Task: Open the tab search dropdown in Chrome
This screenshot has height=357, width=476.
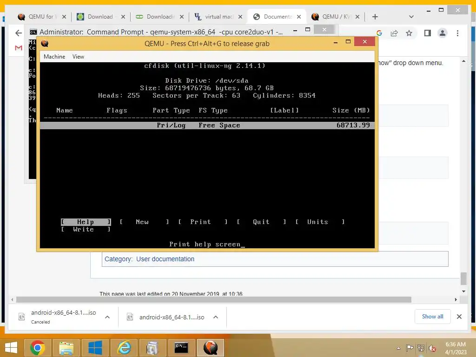Action: tap(411, 17)
